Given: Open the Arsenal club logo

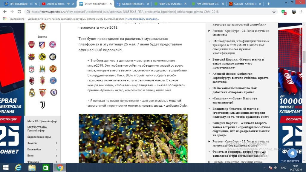Looking at the screenshot, I should click(31, 45).
